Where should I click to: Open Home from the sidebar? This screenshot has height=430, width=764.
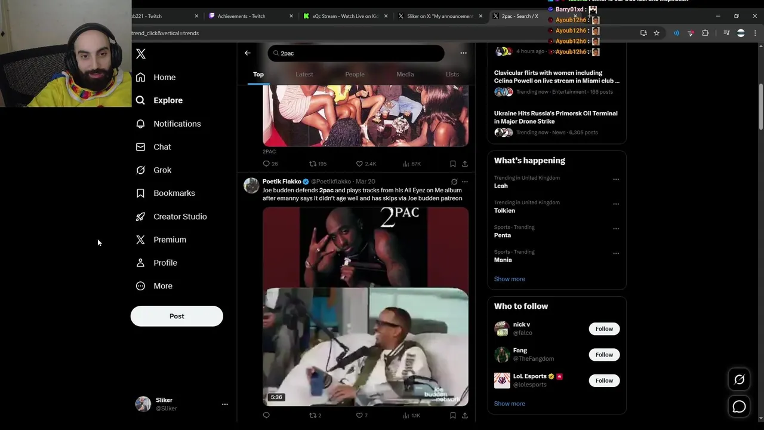pyautogui.click(x=156, y=77)
